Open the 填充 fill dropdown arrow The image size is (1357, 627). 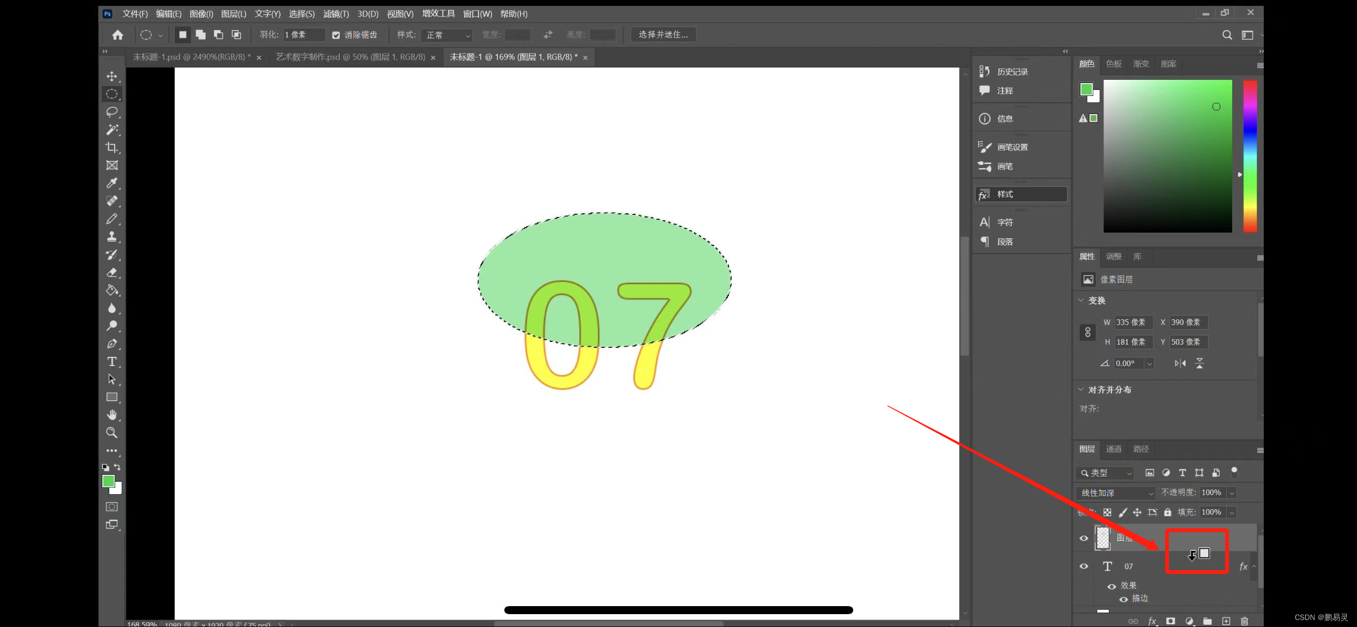1232,512
